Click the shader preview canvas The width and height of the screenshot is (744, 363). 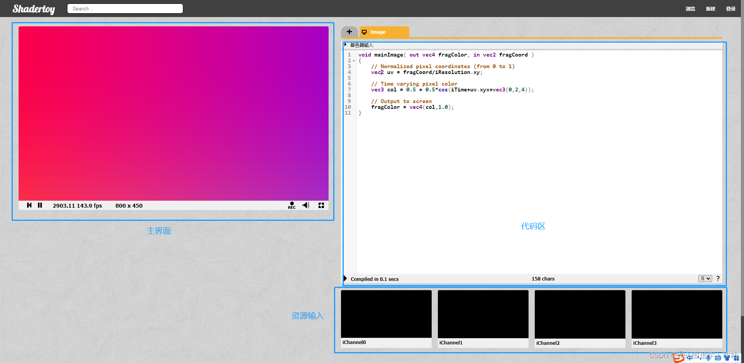point(174,114)
